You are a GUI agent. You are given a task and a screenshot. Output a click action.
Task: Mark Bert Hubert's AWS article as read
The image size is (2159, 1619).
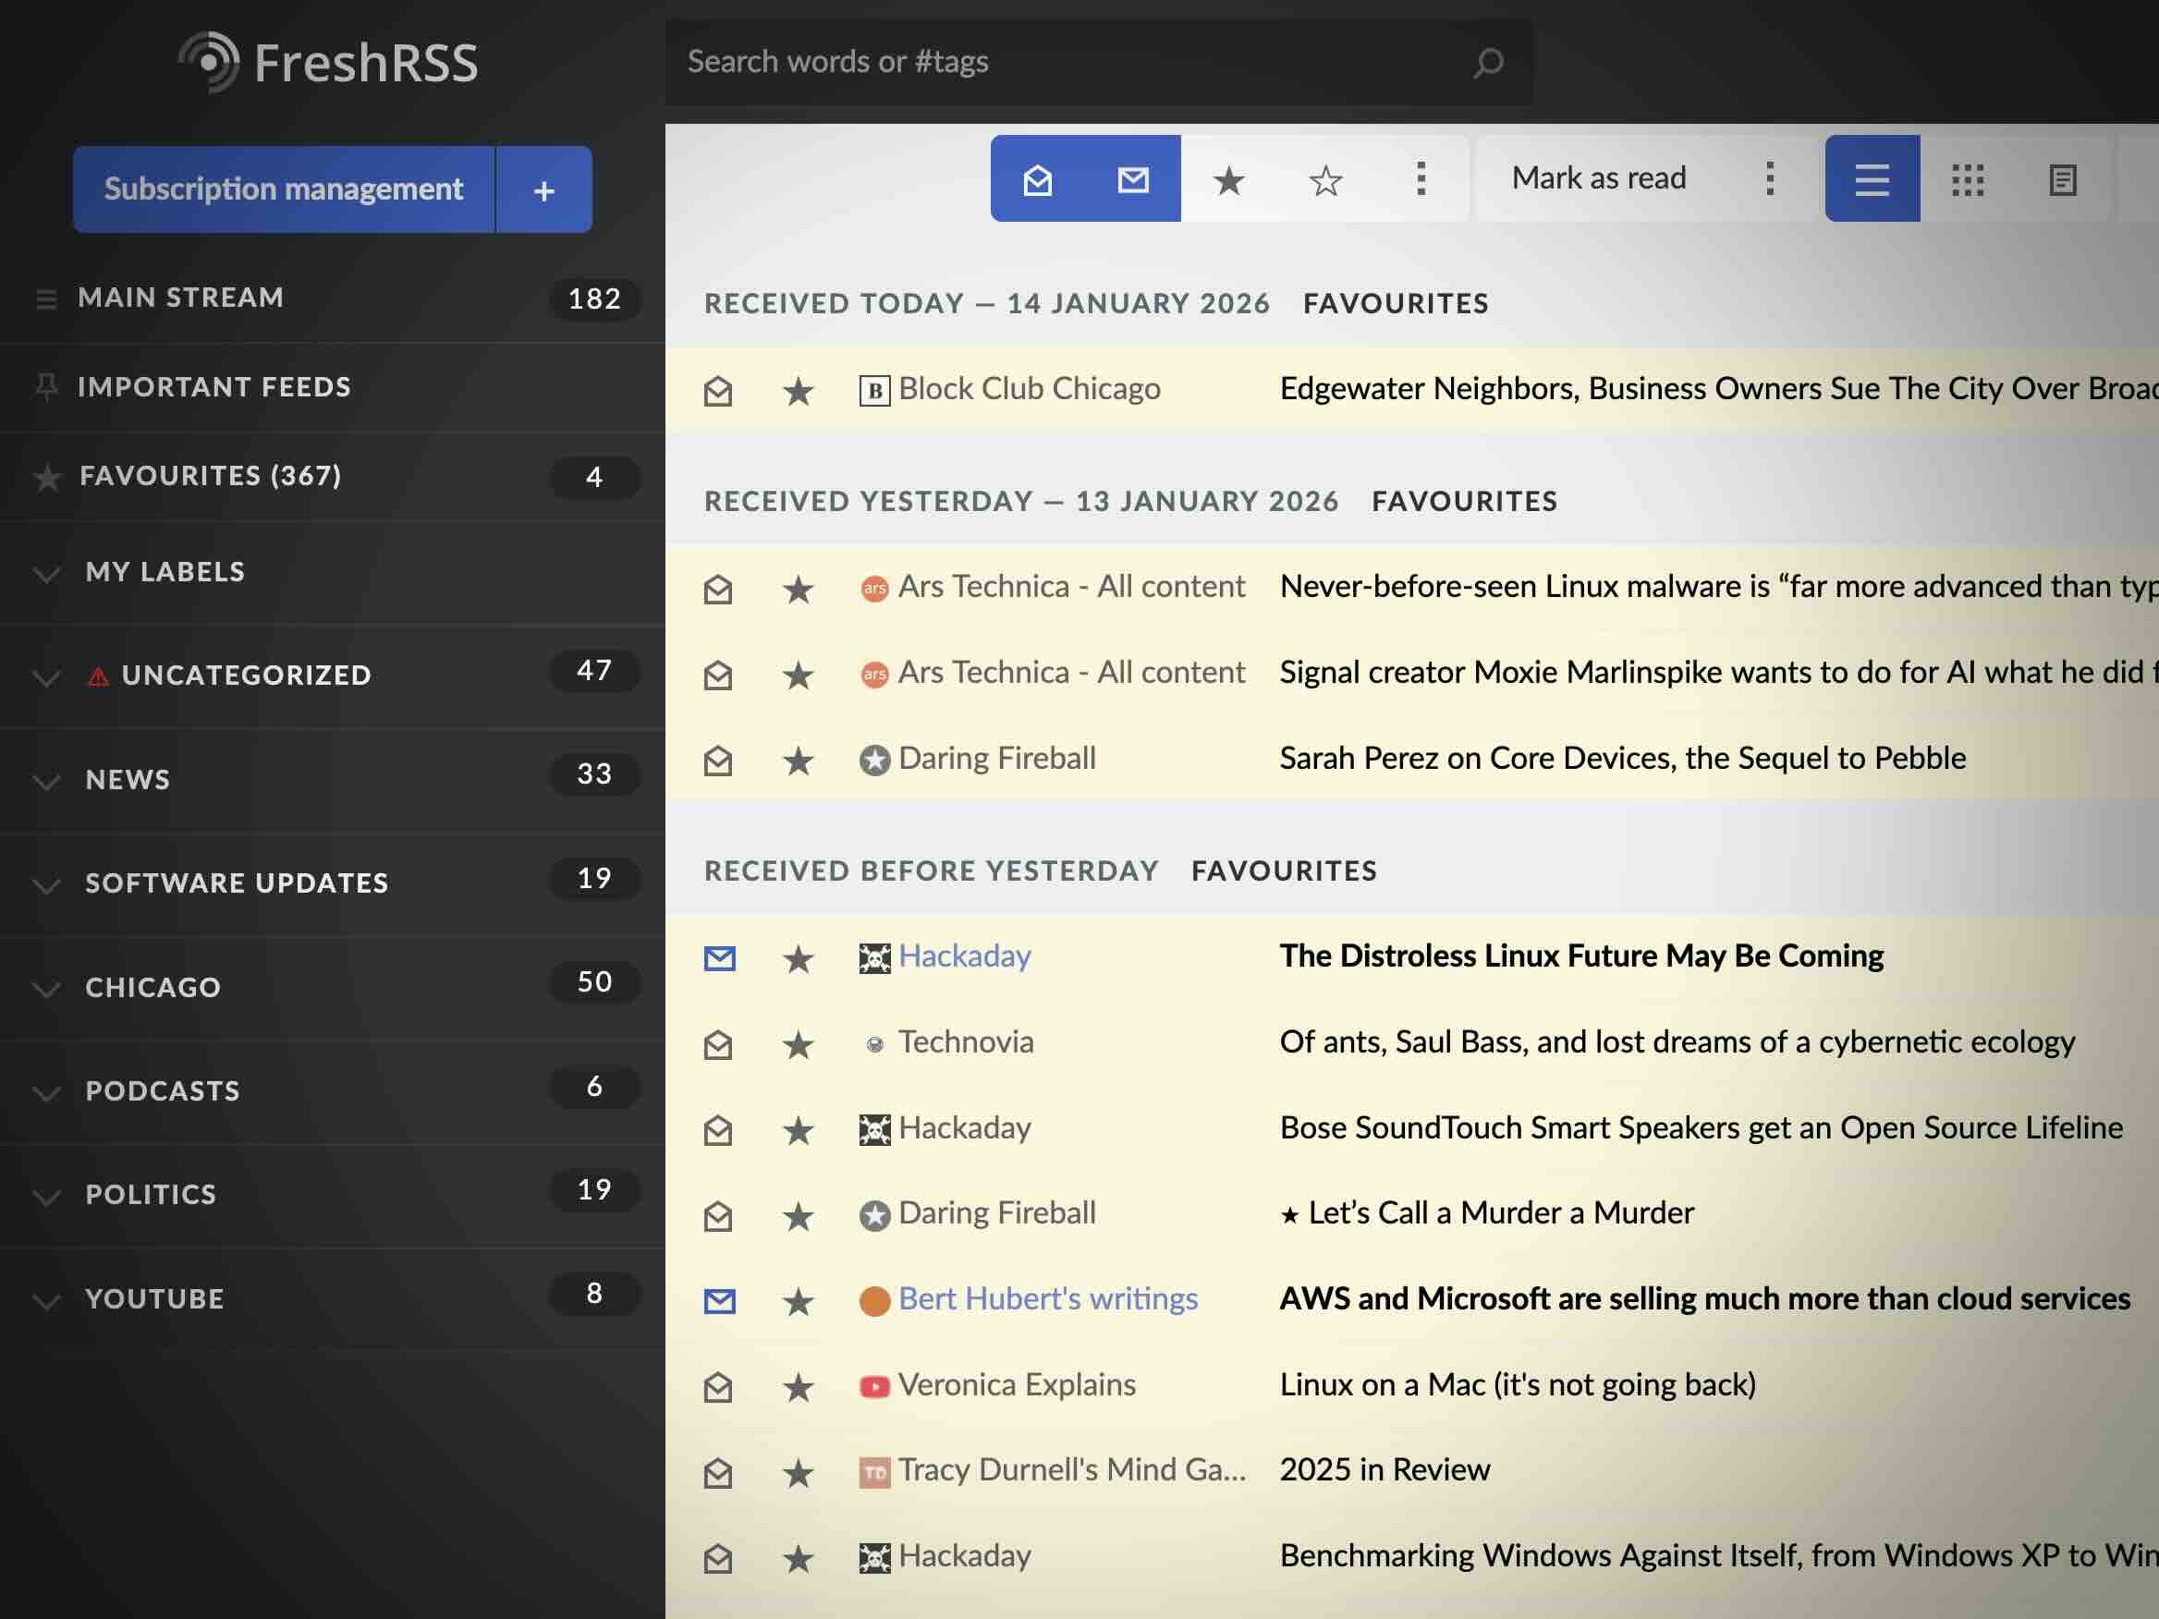[719, 1300]
